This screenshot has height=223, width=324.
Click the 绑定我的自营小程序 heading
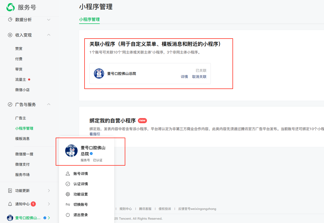[113, 121]
